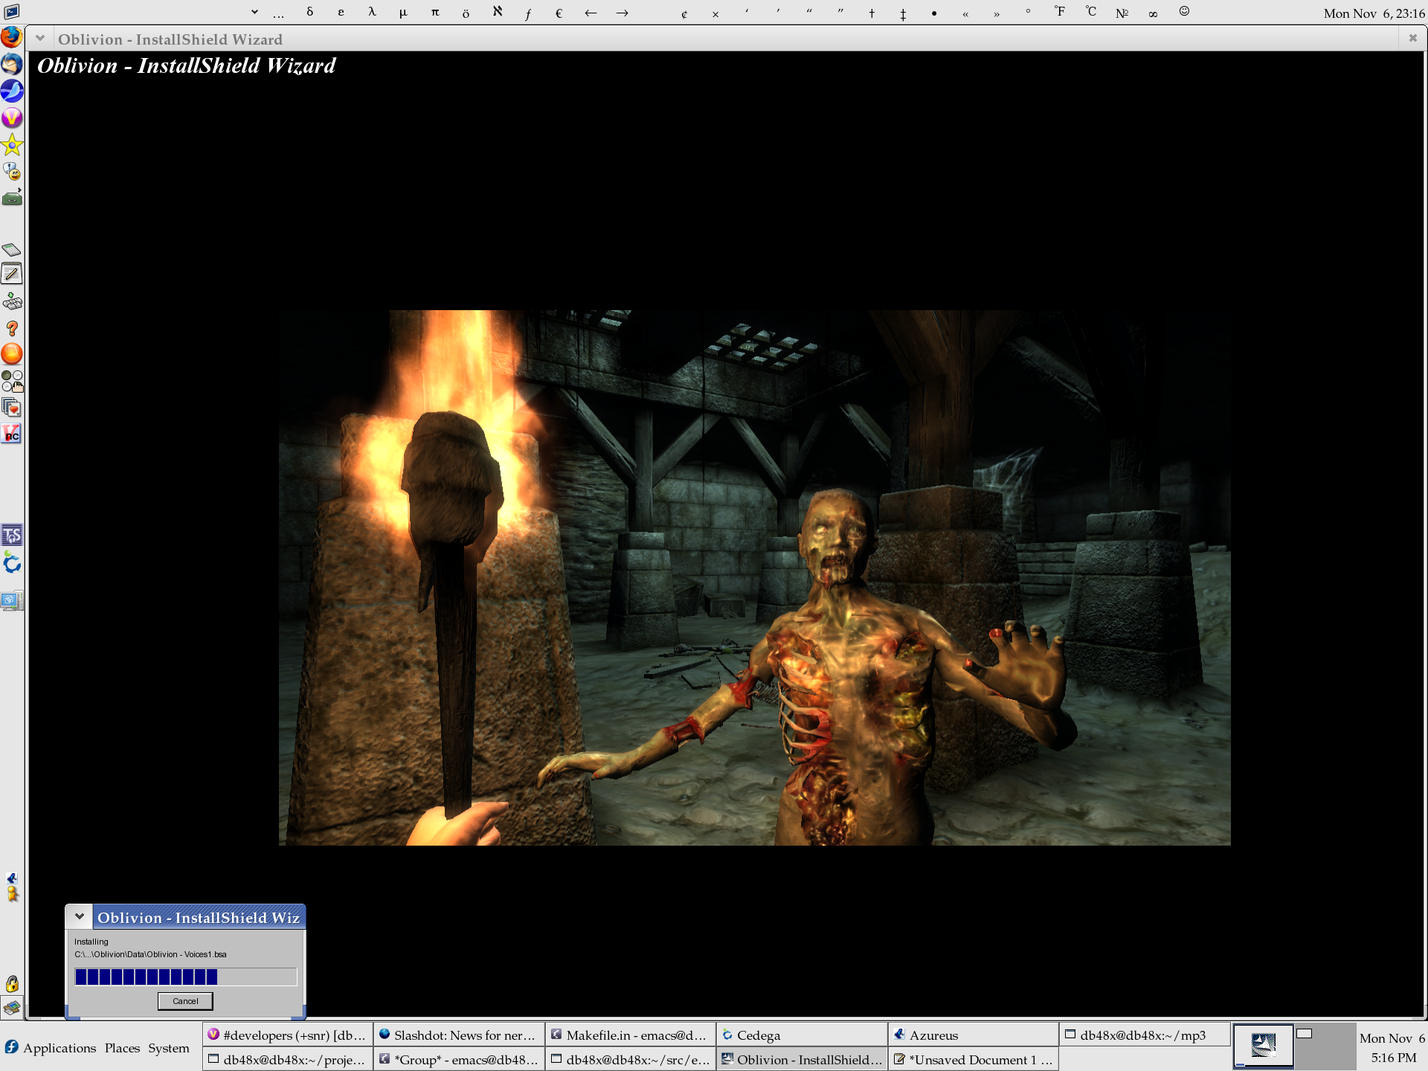Cancel the Oblivion installation
Viewport: 1428px width, 1071px height.
(x=185, y=1001)
